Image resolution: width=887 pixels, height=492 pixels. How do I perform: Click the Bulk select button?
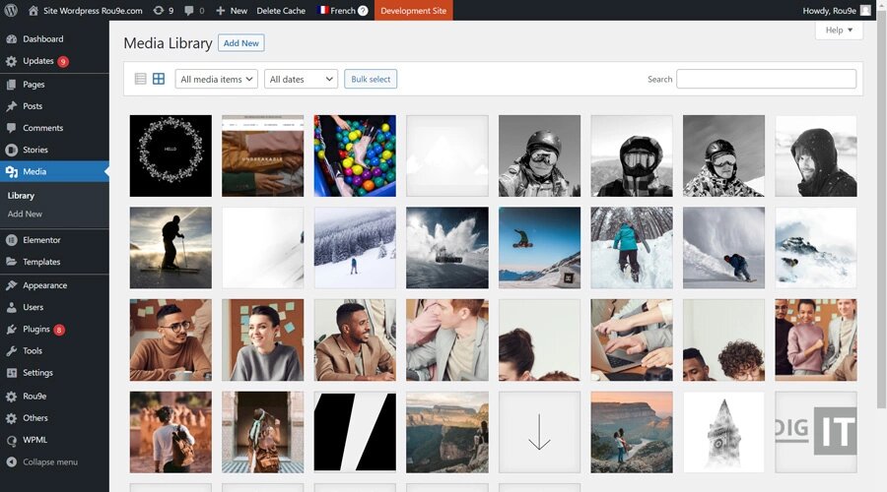(x=371, y=79)
